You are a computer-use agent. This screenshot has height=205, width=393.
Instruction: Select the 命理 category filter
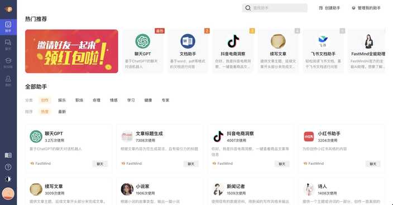point(97,100)
